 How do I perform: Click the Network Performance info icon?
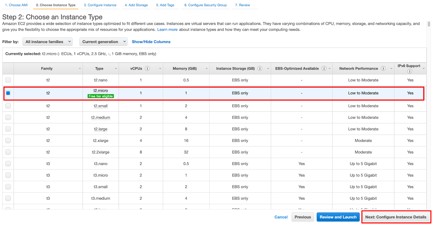click(x=383, y=68)
